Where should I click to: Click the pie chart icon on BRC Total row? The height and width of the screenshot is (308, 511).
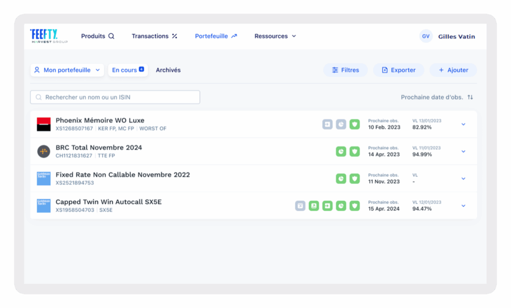pos(341,151)
